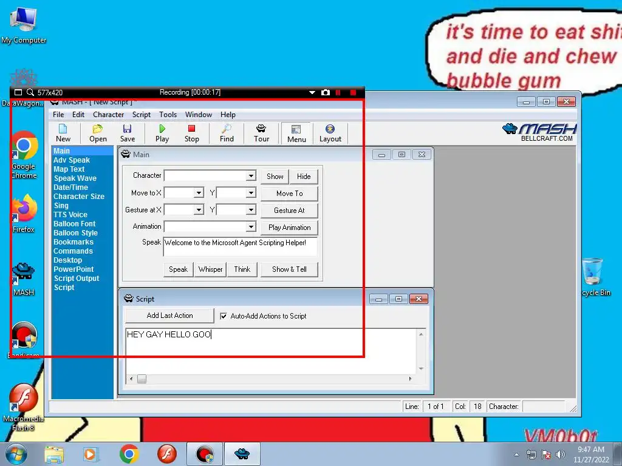
Task: Click the Move To button
Action: 289,194
